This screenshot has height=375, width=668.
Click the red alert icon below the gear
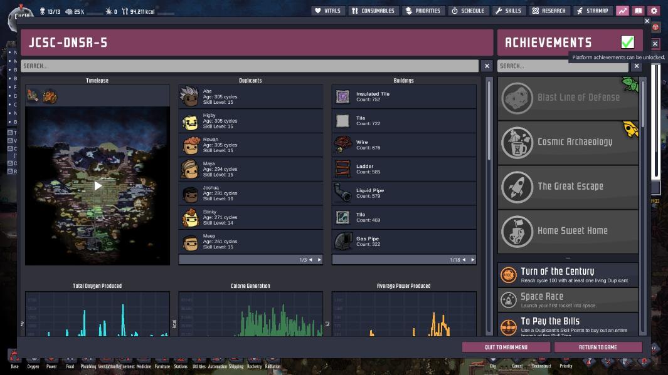[x=655, y=27]
